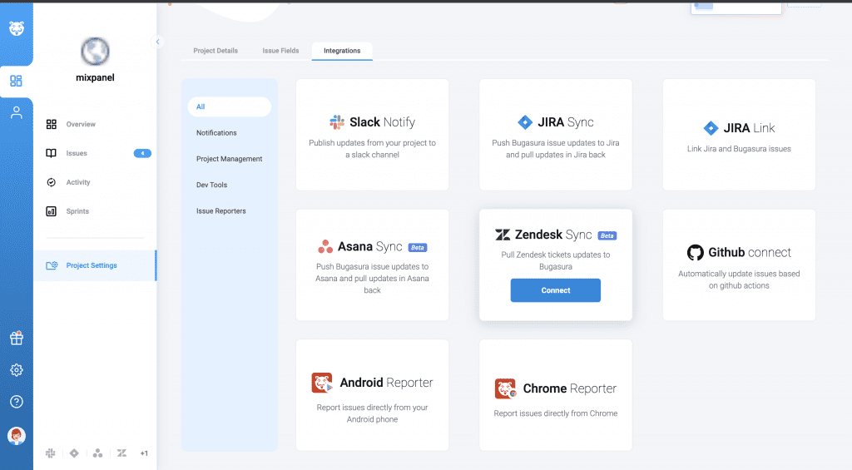The image size is (852, 470).
Task: Open Sprints in the sidebar
Action: (77, 211)
